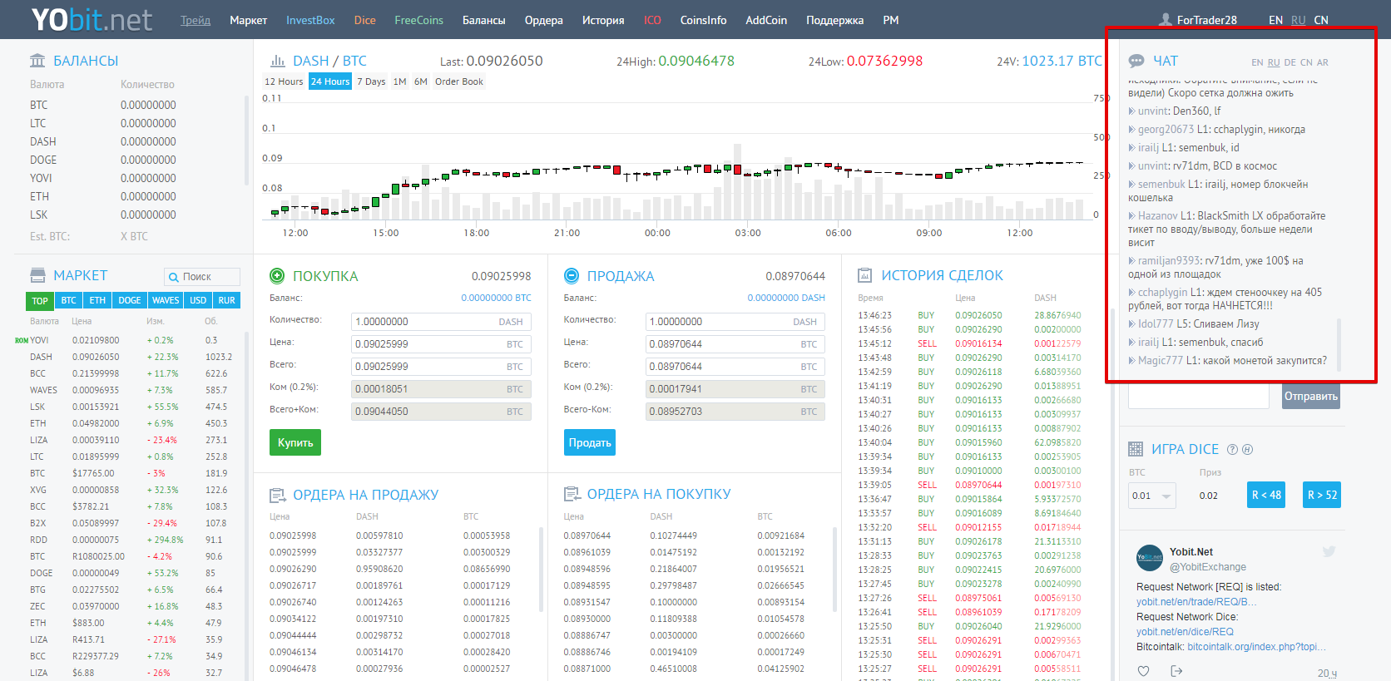This screenshot has width=1391, height=681.
Task: Click the chat message input box
Action: click(1199, 396)
